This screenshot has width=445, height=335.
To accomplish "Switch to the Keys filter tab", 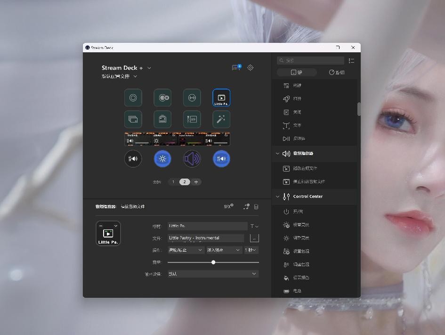I will [296, 73].
